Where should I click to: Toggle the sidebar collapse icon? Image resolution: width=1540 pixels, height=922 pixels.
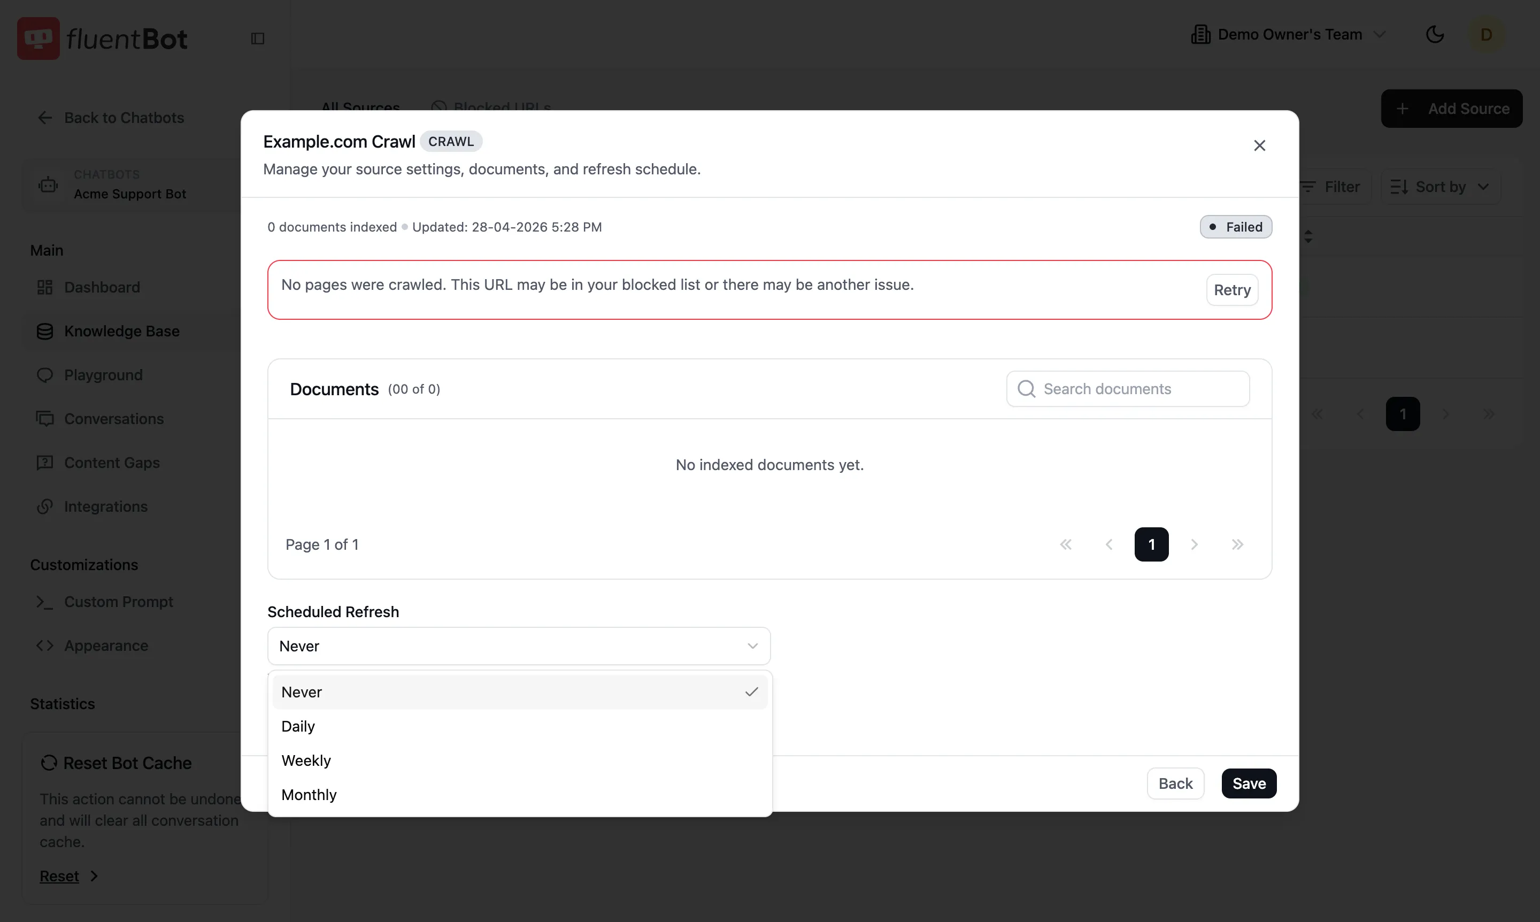(258, 39)
